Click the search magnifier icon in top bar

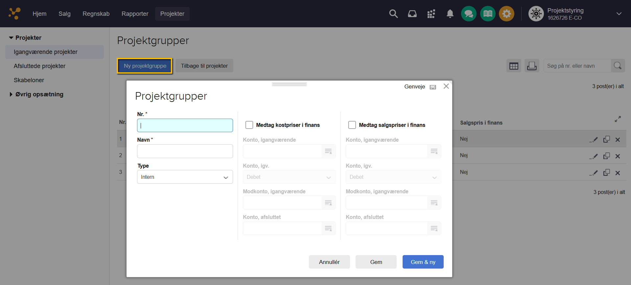pyautogui.click(x=393, y=14)
